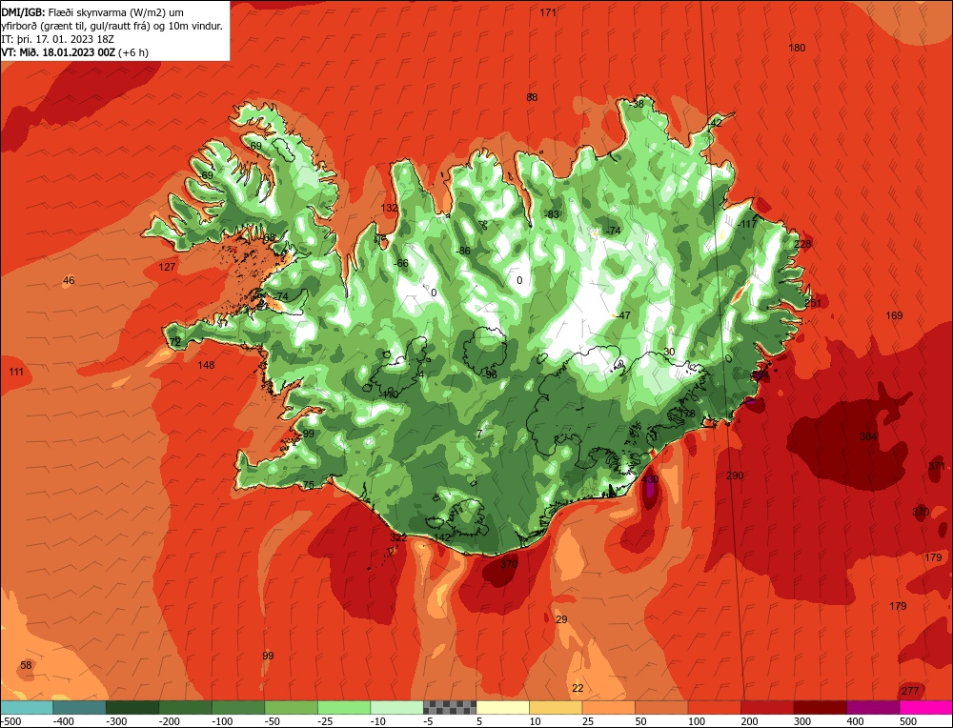Image resolution: width=953 pixels, height=728 pixels.
Task: Click the value 251 off the east coast
Action: 813,303
